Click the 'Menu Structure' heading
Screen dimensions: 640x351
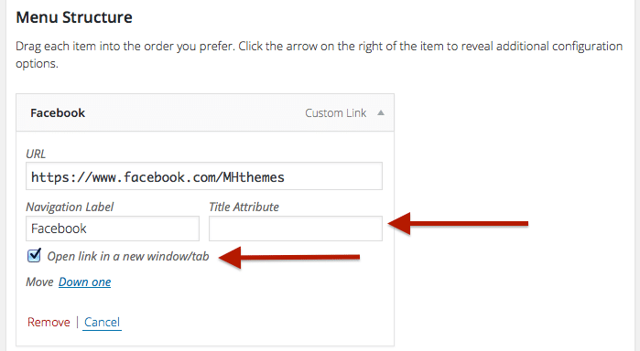coord(74,17)
